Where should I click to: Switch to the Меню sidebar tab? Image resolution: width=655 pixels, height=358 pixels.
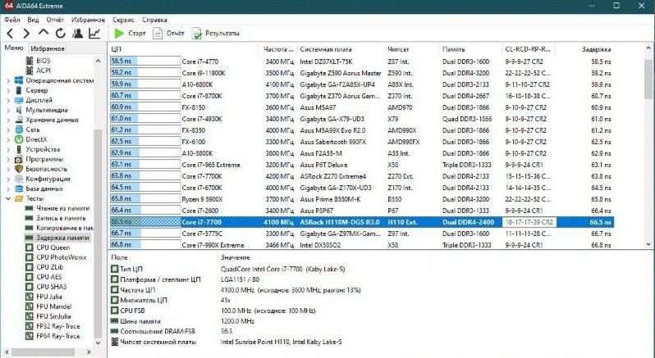click(x=14, y=48)
